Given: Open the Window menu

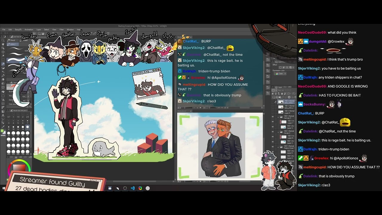Looking at the screenshot, I should 70,30.
